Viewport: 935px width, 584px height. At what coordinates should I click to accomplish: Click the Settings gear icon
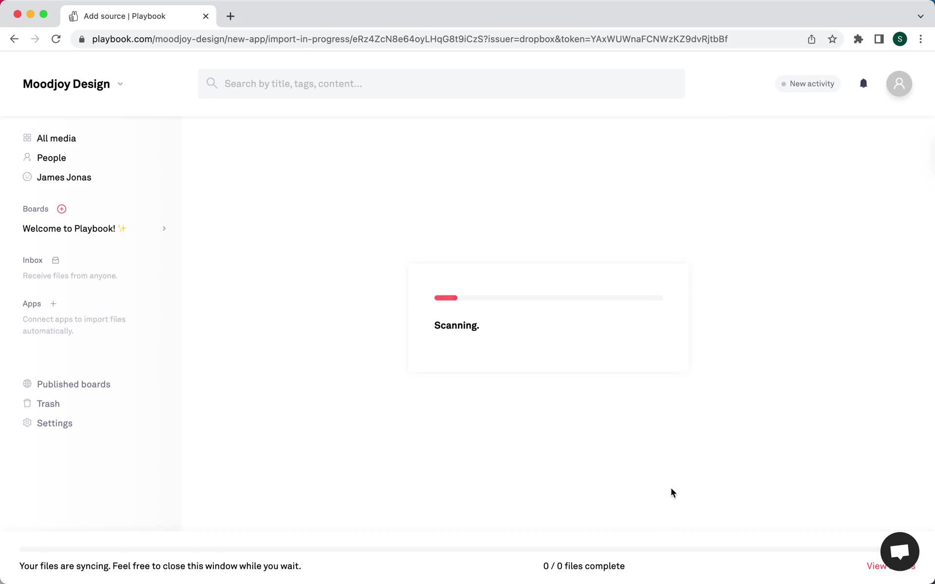coord(27,422)
